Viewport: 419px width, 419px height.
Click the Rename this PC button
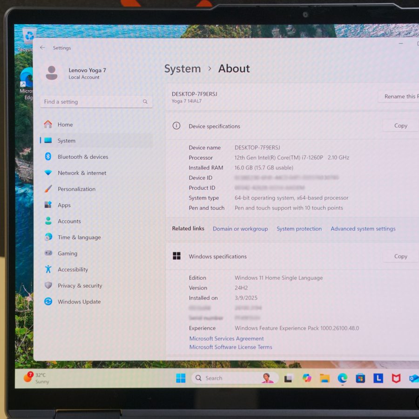click(x=399, y=96)
